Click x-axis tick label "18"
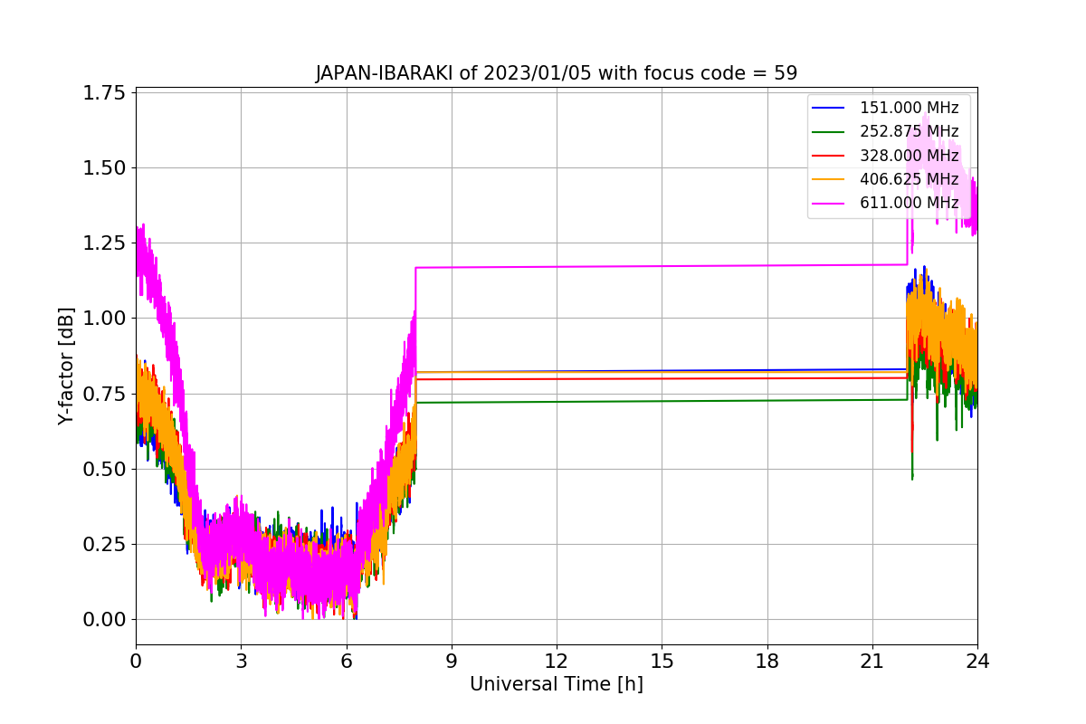This screenshot has width=1086, height=724. [x=767, y=662]
